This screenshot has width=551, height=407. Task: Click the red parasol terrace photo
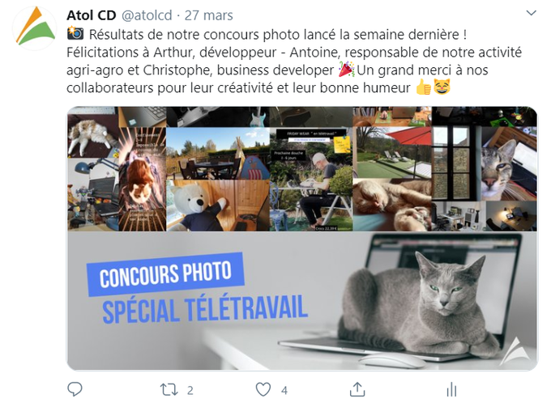392,153
